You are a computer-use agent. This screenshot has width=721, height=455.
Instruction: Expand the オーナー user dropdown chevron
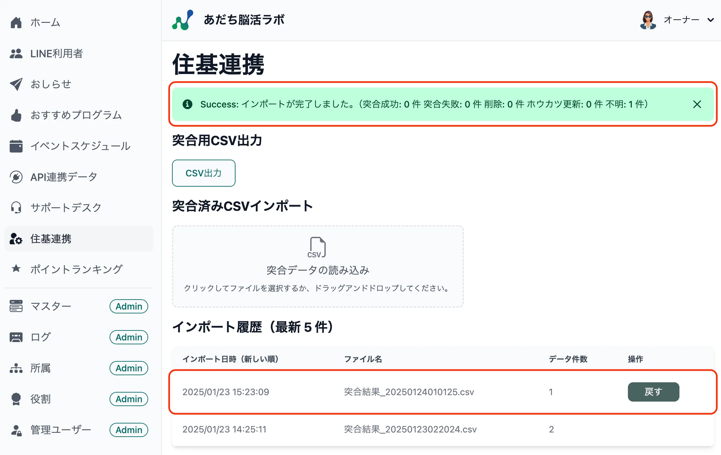click(x=710, y=20)
